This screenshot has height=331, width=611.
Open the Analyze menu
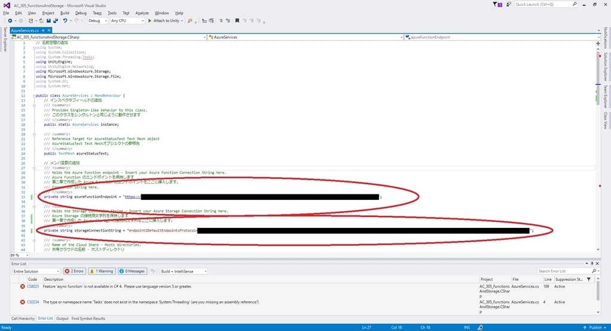point(142,13)
